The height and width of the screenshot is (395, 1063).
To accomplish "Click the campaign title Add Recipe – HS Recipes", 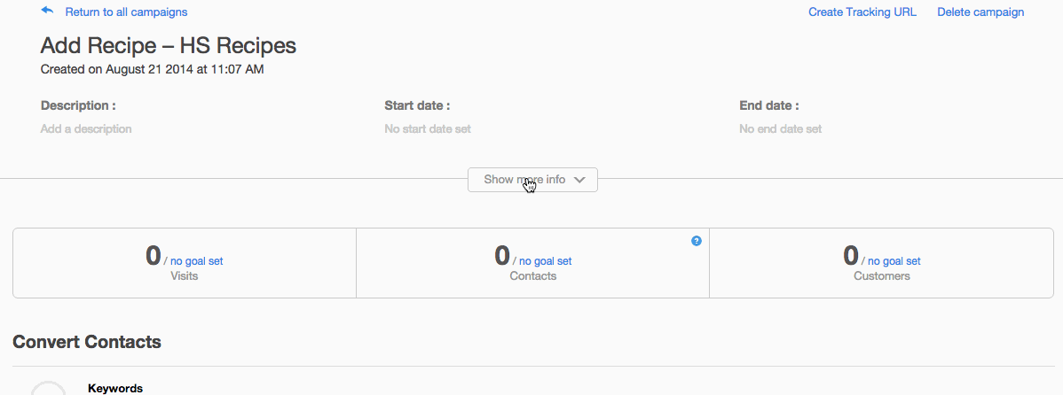I will (168, 45).
